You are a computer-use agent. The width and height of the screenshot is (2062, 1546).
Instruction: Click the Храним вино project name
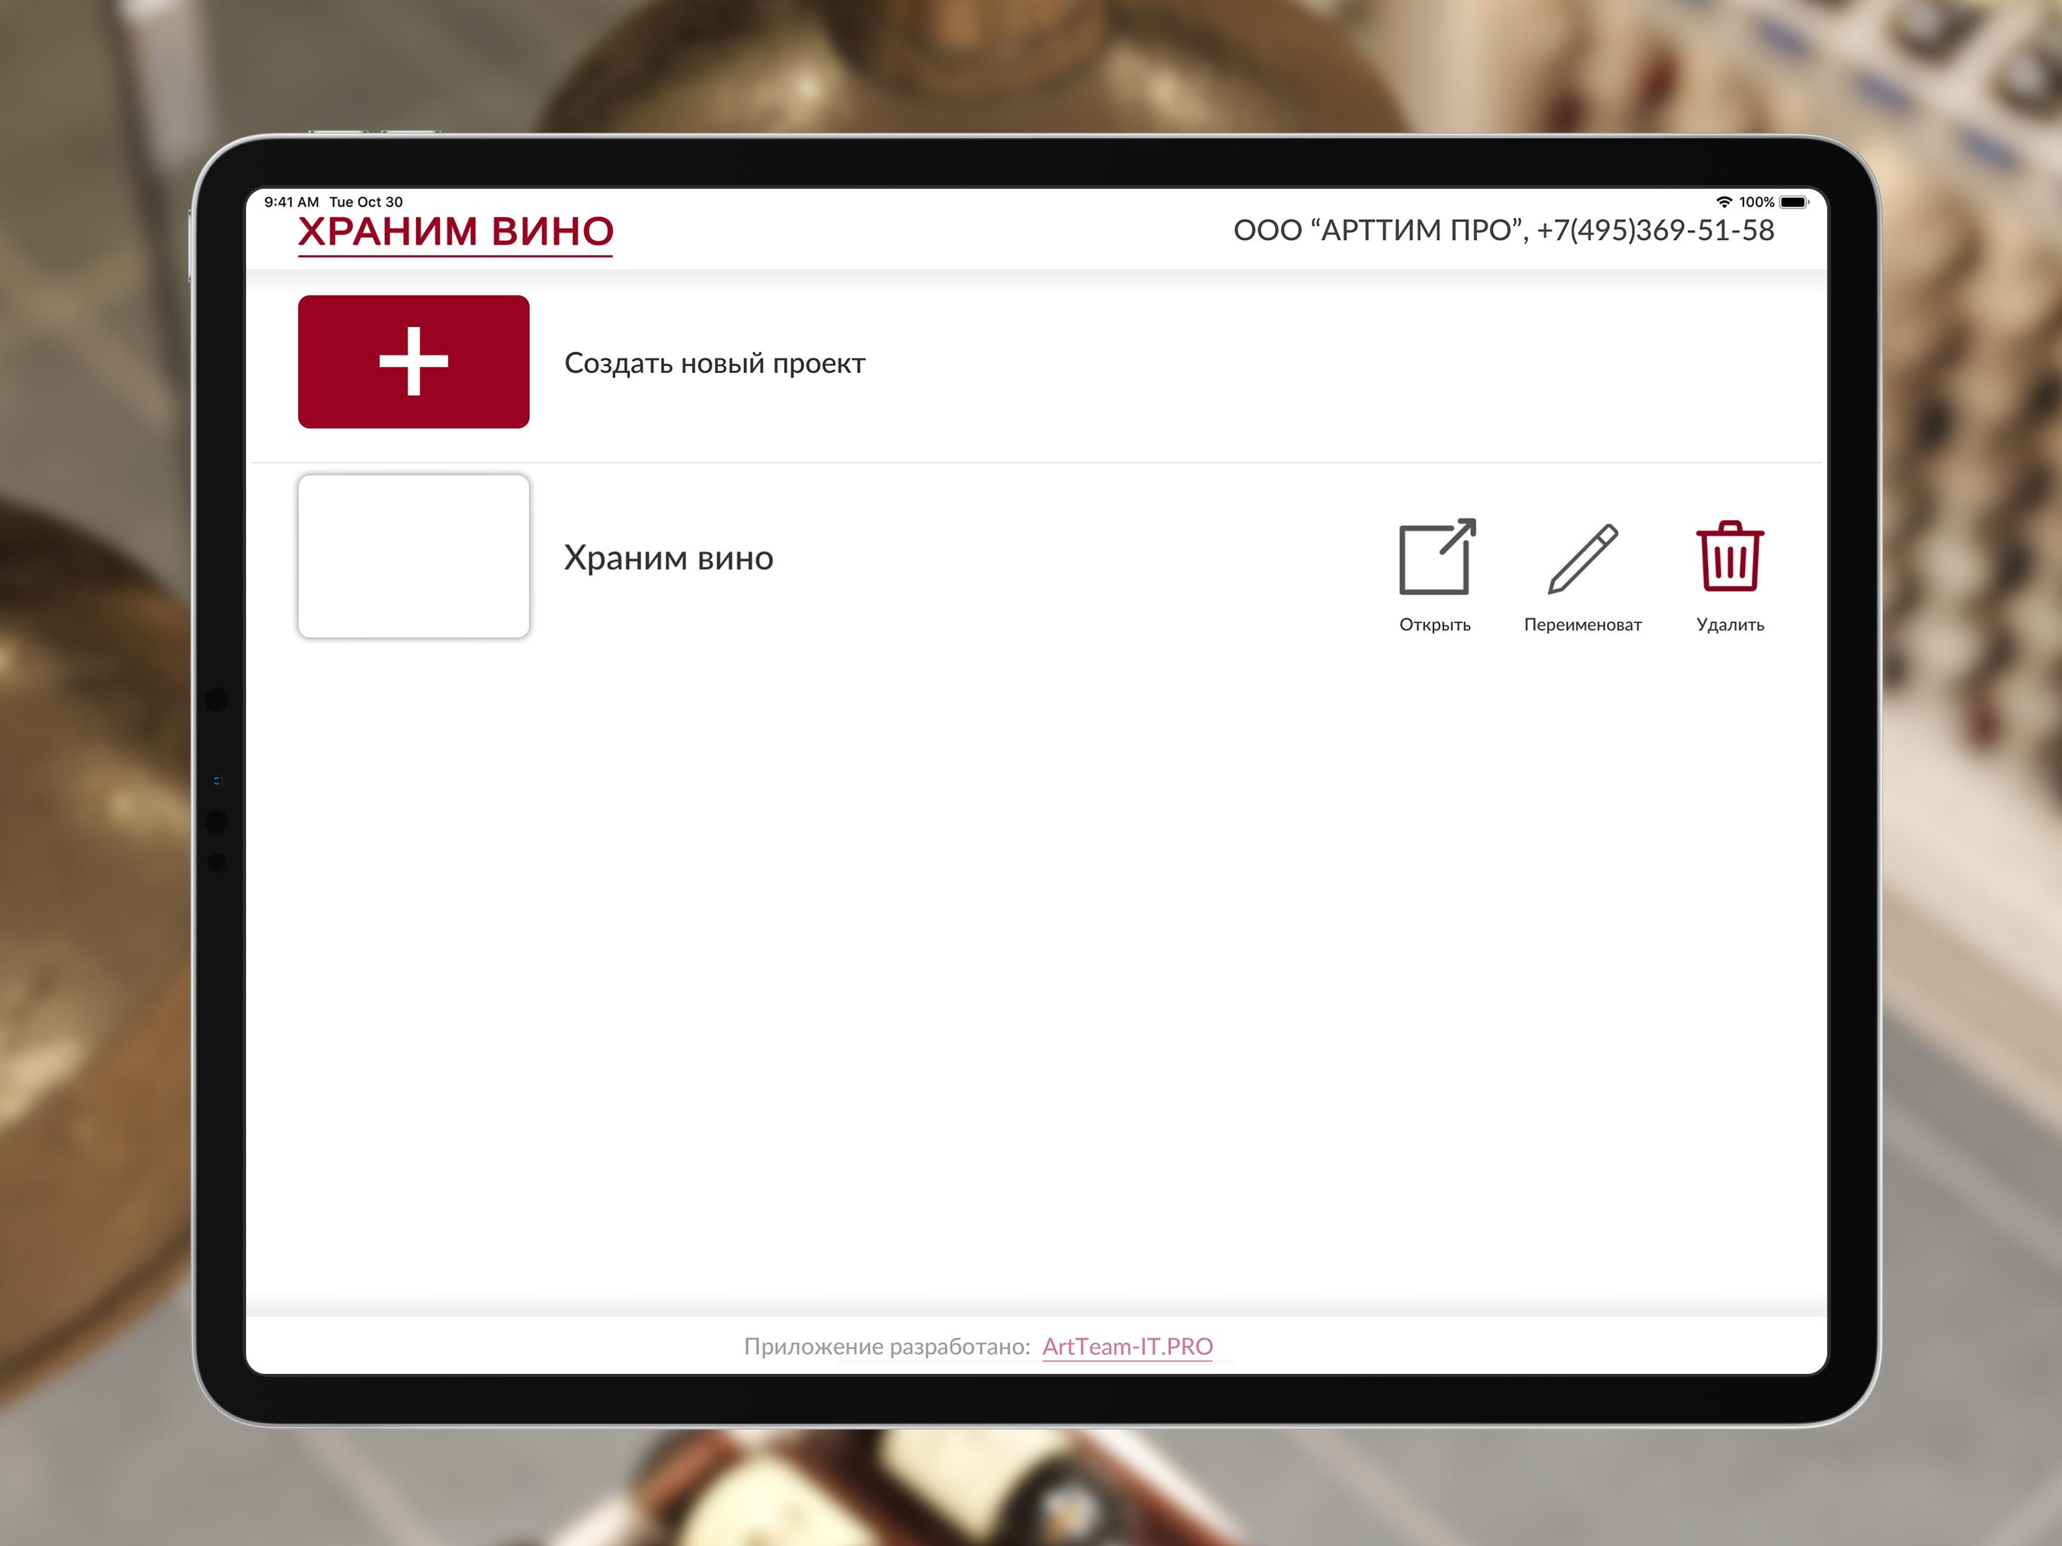pyautogui.click(x=669, y=558)
